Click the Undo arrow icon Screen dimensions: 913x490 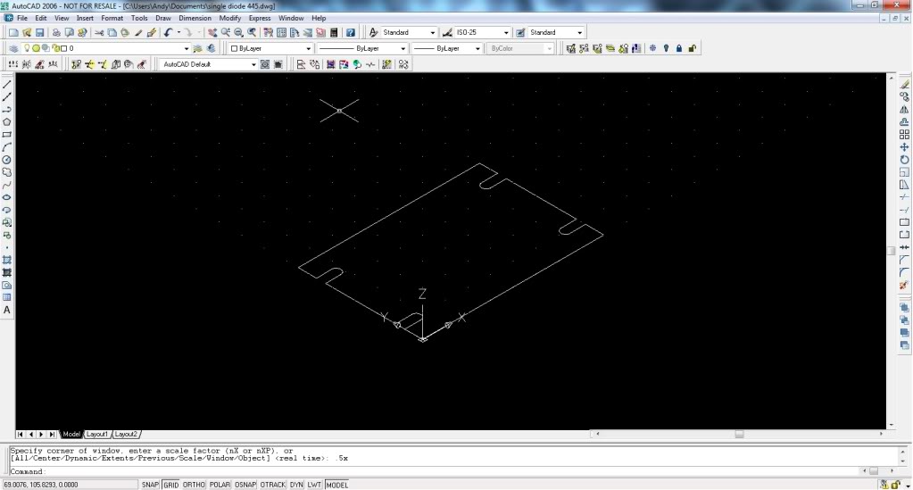[x=168, y=32]
